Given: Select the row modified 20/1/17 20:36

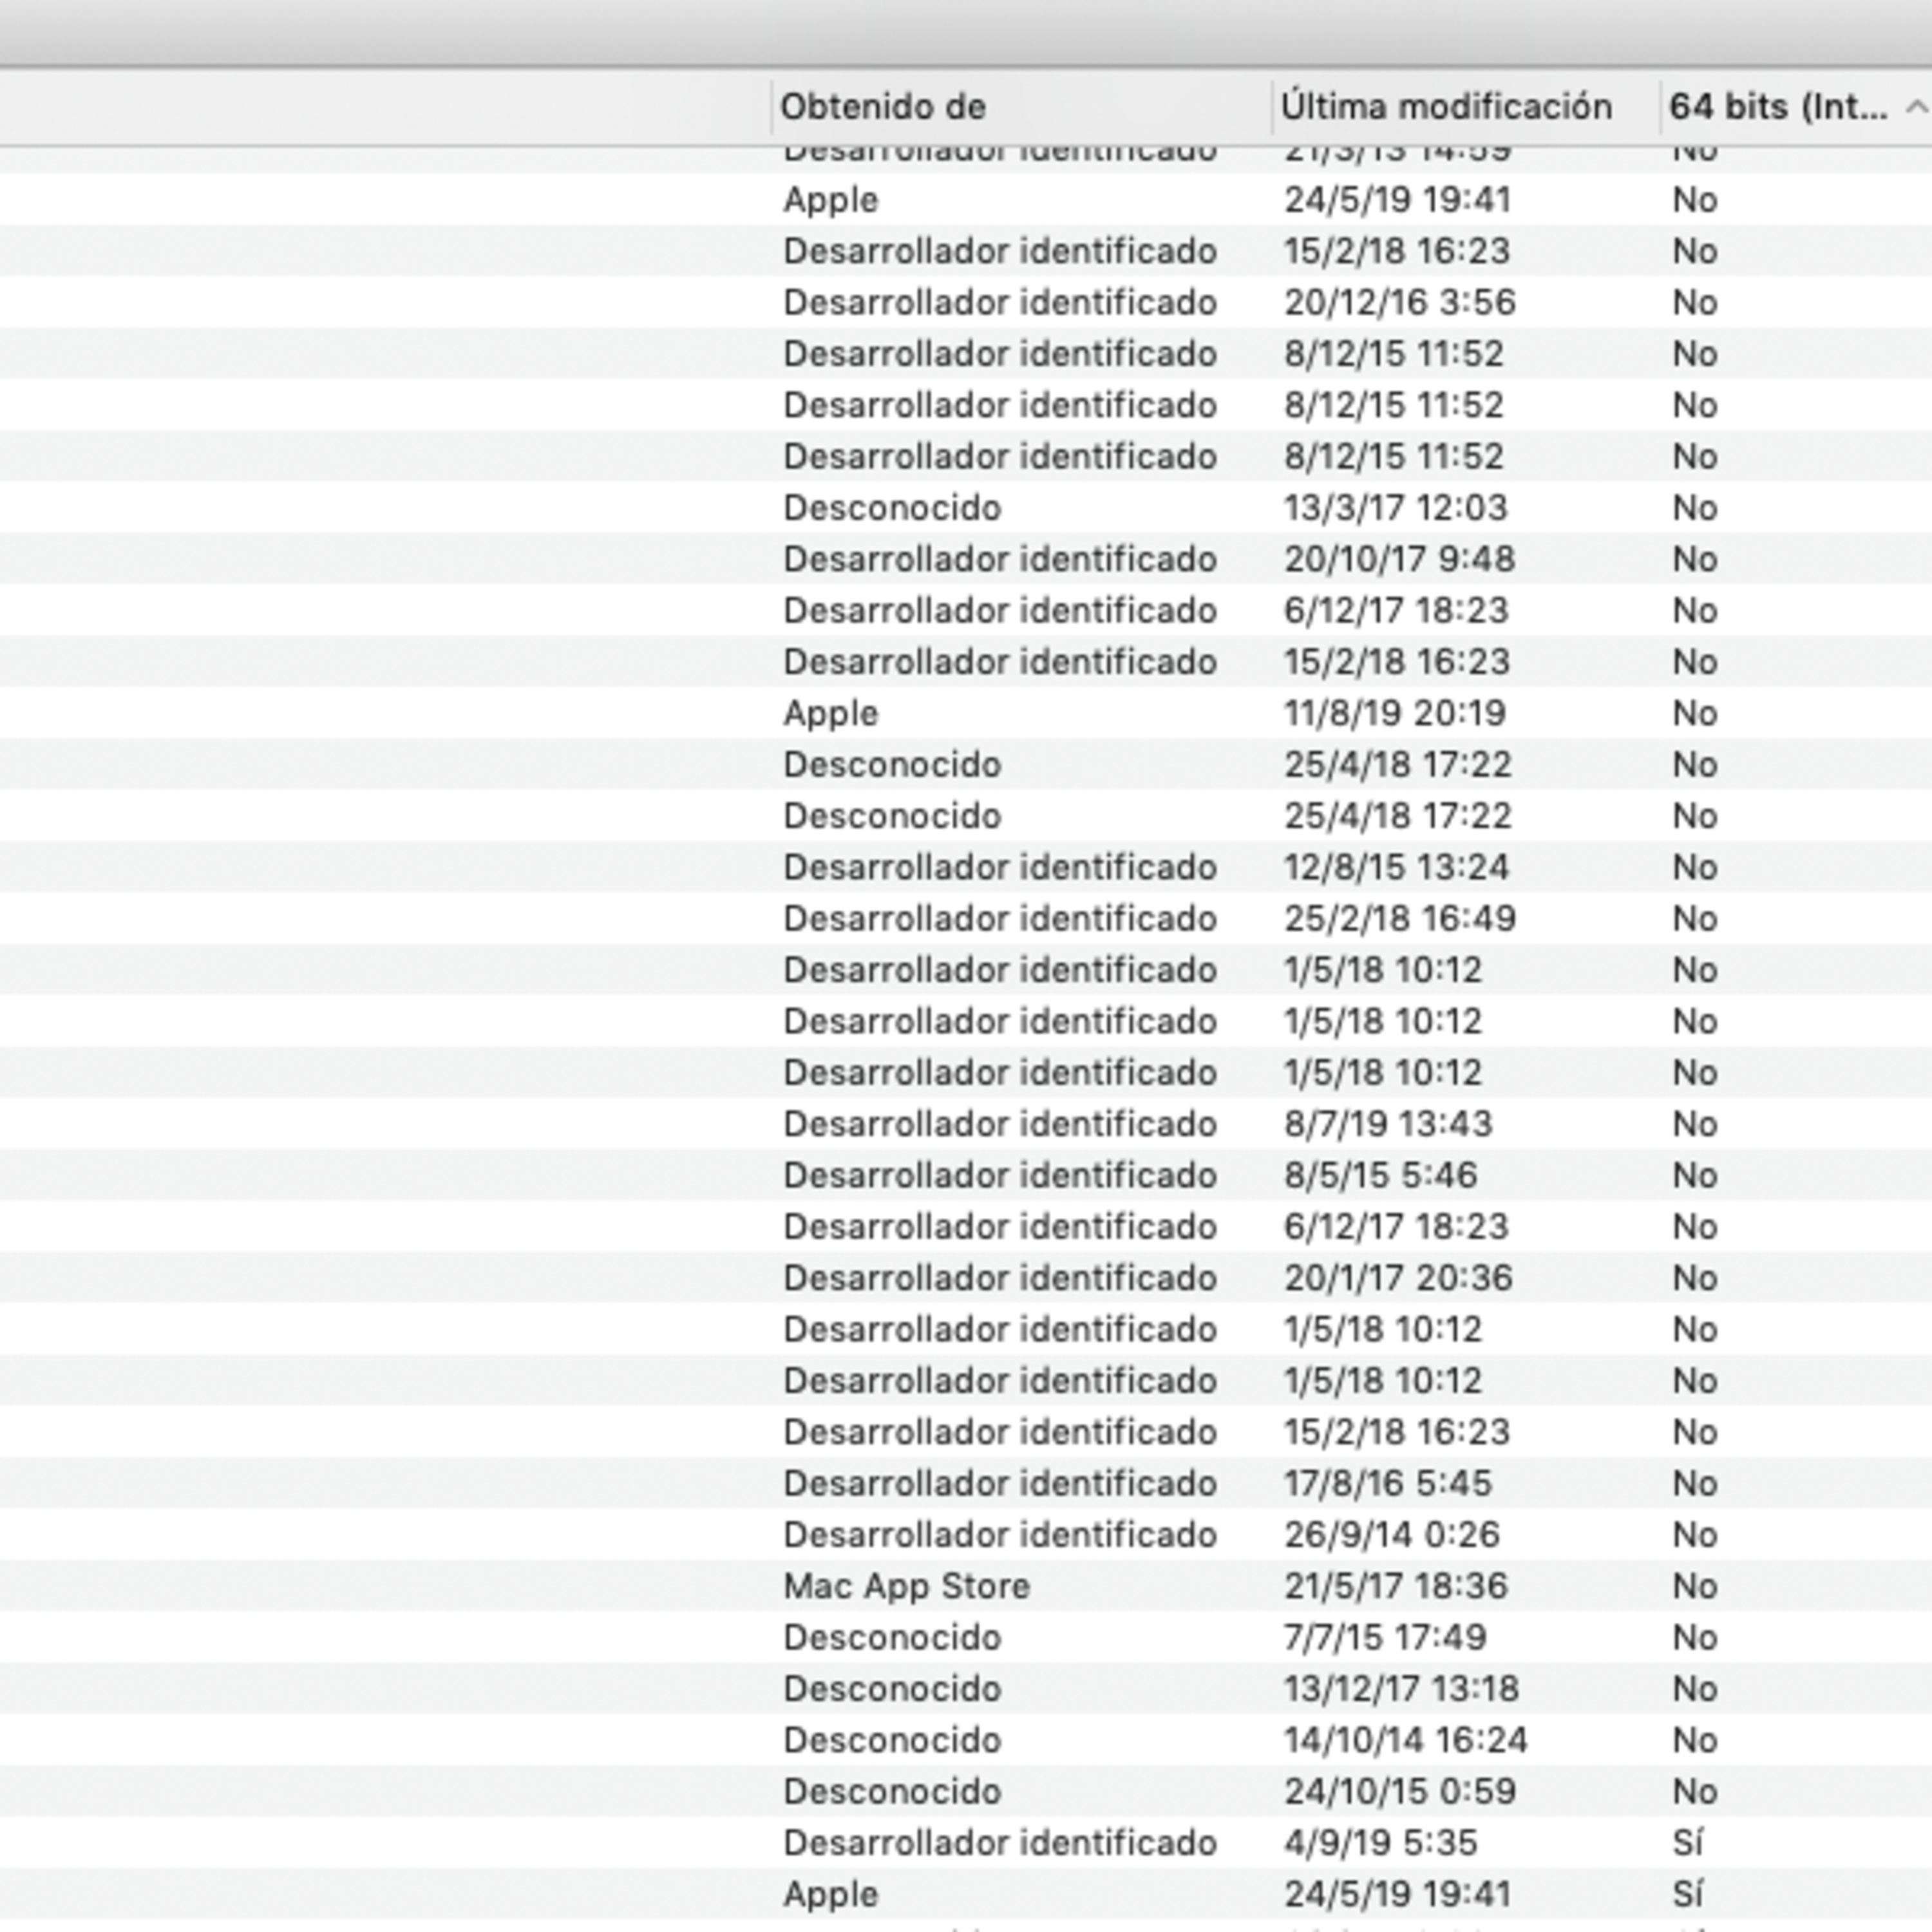Looking at the screenshot, I should [1398, 1278].
